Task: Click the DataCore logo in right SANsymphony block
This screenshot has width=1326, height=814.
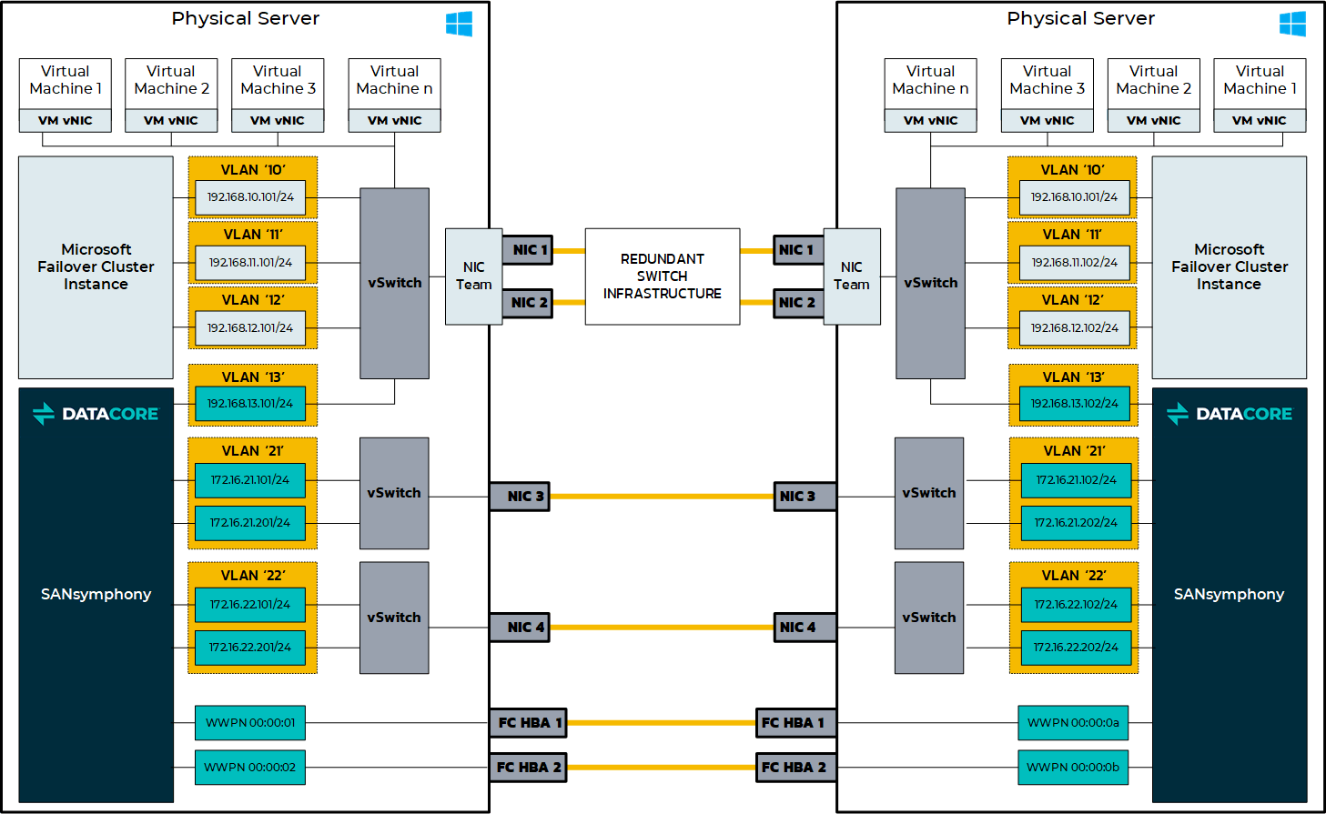Action: click(x=1229, y=414)
